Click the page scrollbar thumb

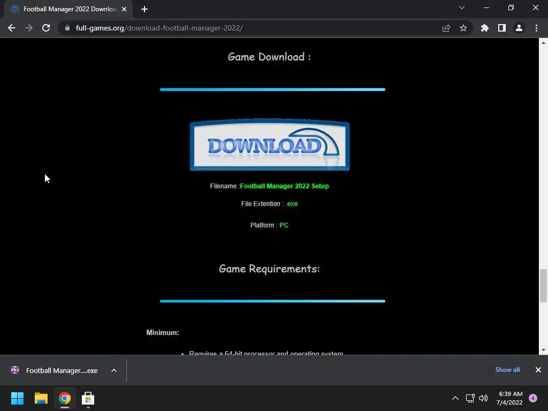coord(543,286)
